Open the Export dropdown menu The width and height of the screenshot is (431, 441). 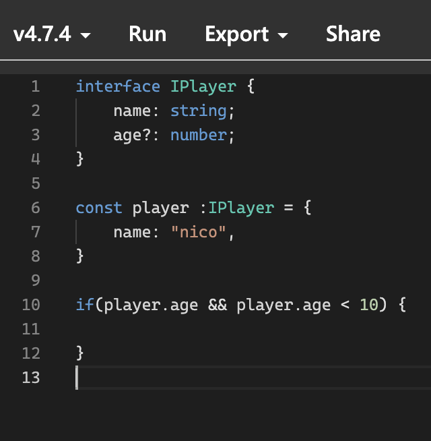point(246,34)
